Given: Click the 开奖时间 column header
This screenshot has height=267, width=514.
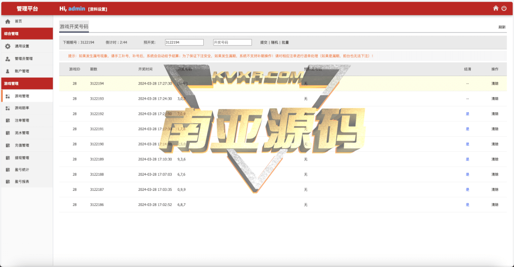Looking at the screenshot, I should point(145,69).
